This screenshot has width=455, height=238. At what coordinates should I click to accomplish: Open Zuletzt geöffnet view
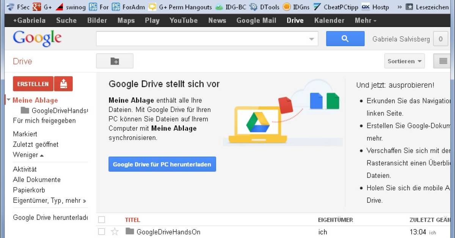click(x=36, y=145)
